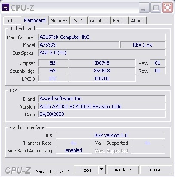175x177 pixels.
Task: Select the SPD tab
Action: tap(78, 21)
